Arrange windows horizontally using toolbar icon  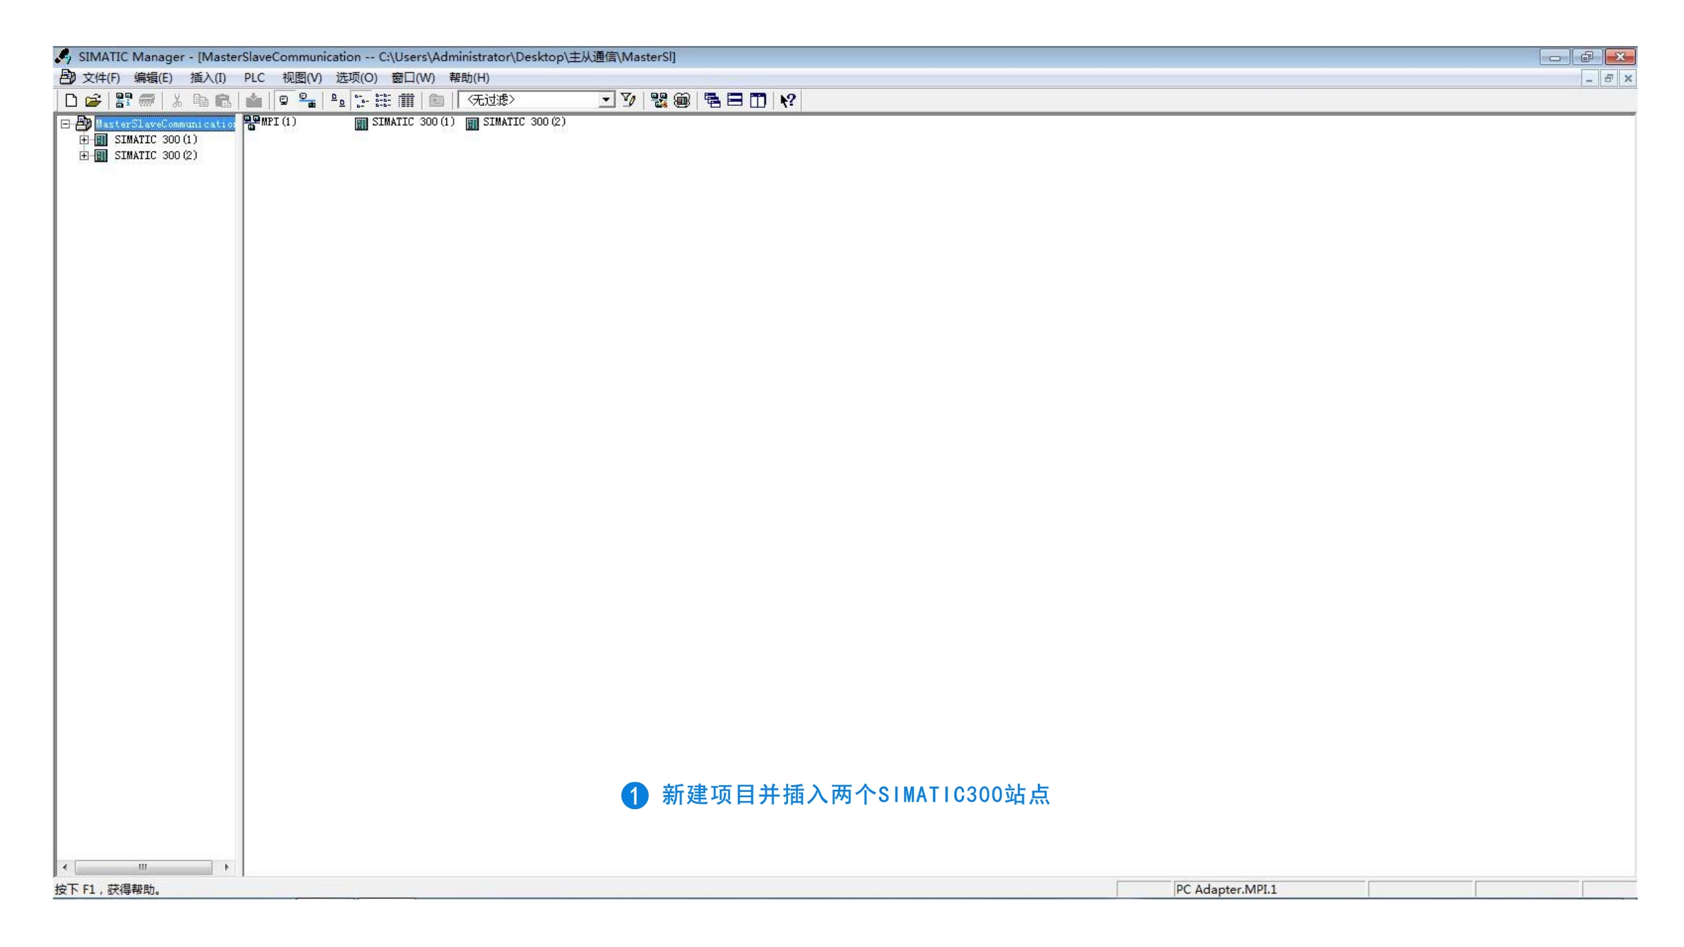point(735,101)
